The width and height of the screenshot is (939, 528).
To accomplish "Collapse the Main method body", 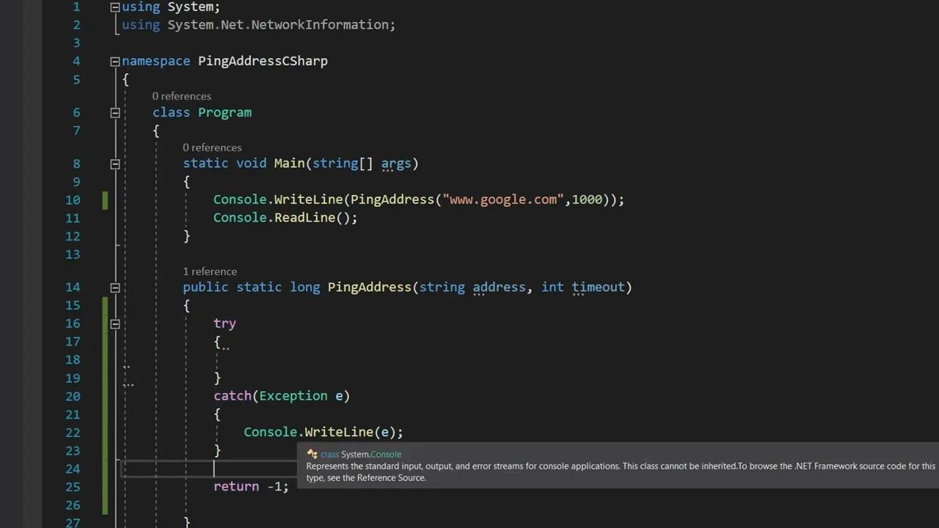I will (x=115, y=164).
